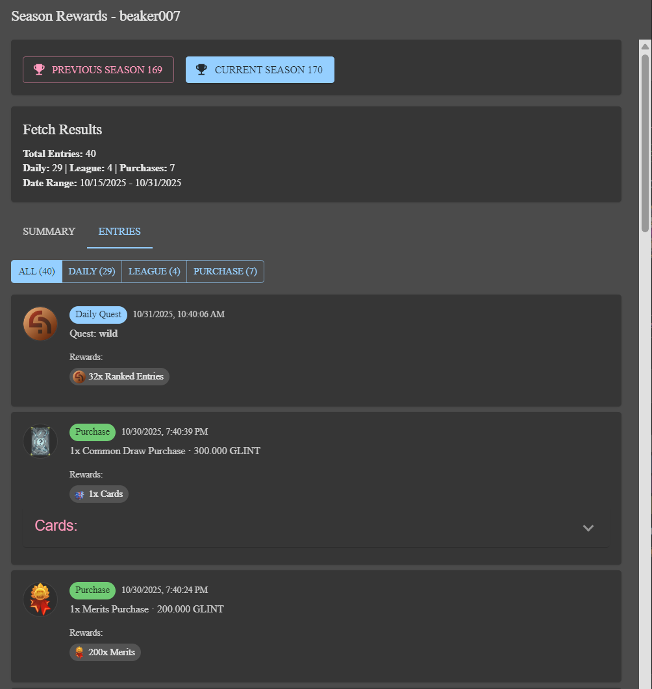This screenshot has height=689, width=652.
Task: Click timestamp 10/30/2025, 7:40:39 PM
Action: click(x=164, y=432)
